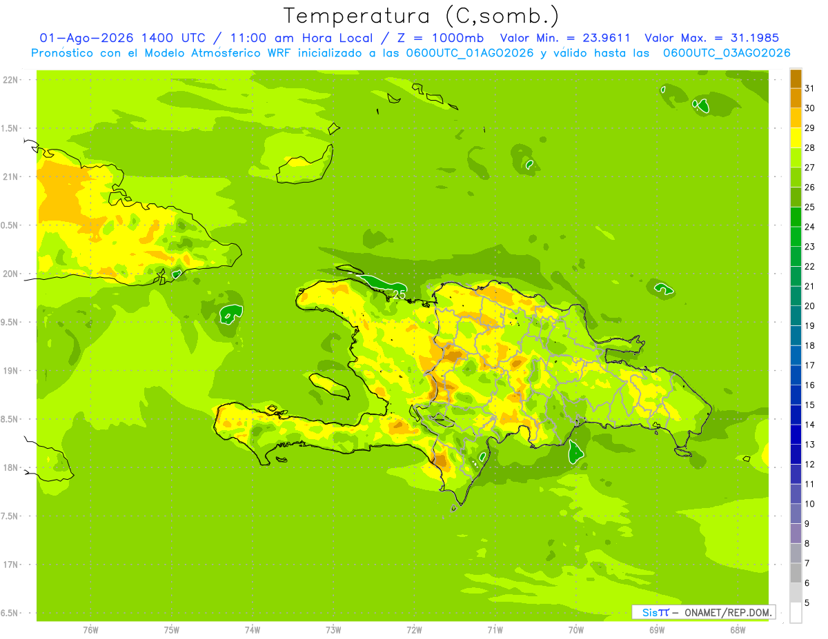Select the level text "Z = 1000mb"
Image resolution: width=828 pixels, height=639 pixels.
point(439,38)
